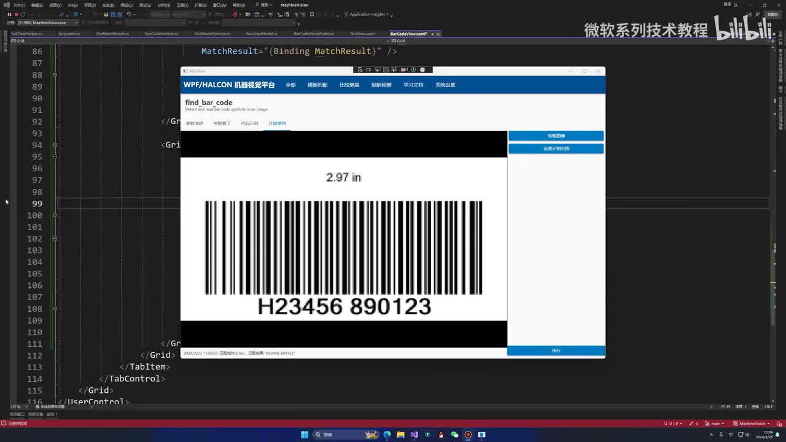Open the 视图 menu

click(55, 5)
